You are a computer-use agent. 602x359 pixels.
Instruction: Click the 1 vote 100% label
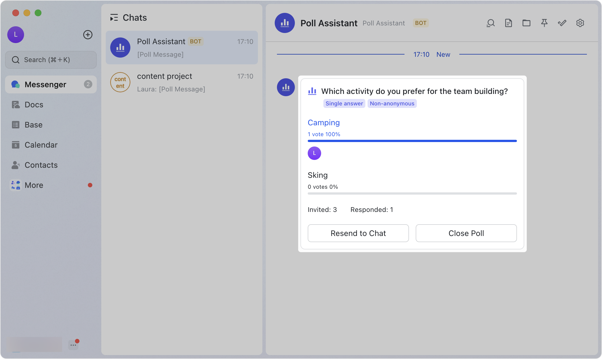(324, 134)
